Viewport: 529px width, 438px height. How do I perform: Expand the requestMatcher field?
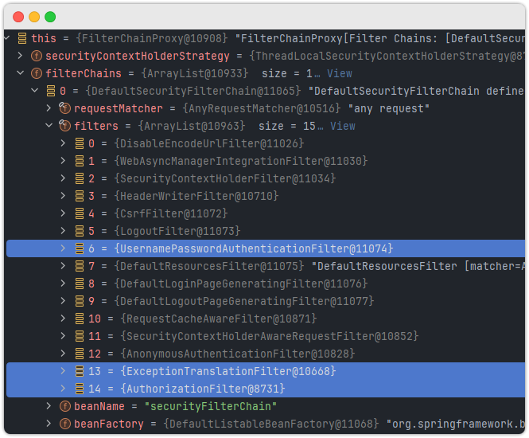pyautogui.click(x=49, y=108)
